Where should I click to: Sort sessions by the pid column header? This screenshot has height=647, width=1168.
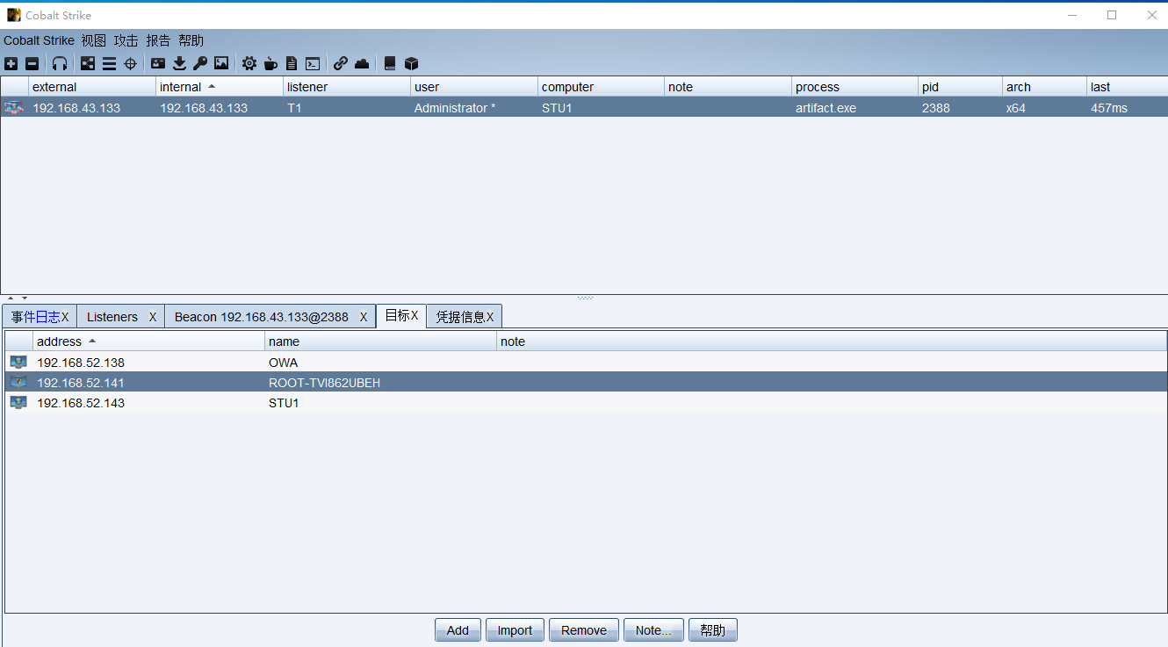(x=960, y=87)
